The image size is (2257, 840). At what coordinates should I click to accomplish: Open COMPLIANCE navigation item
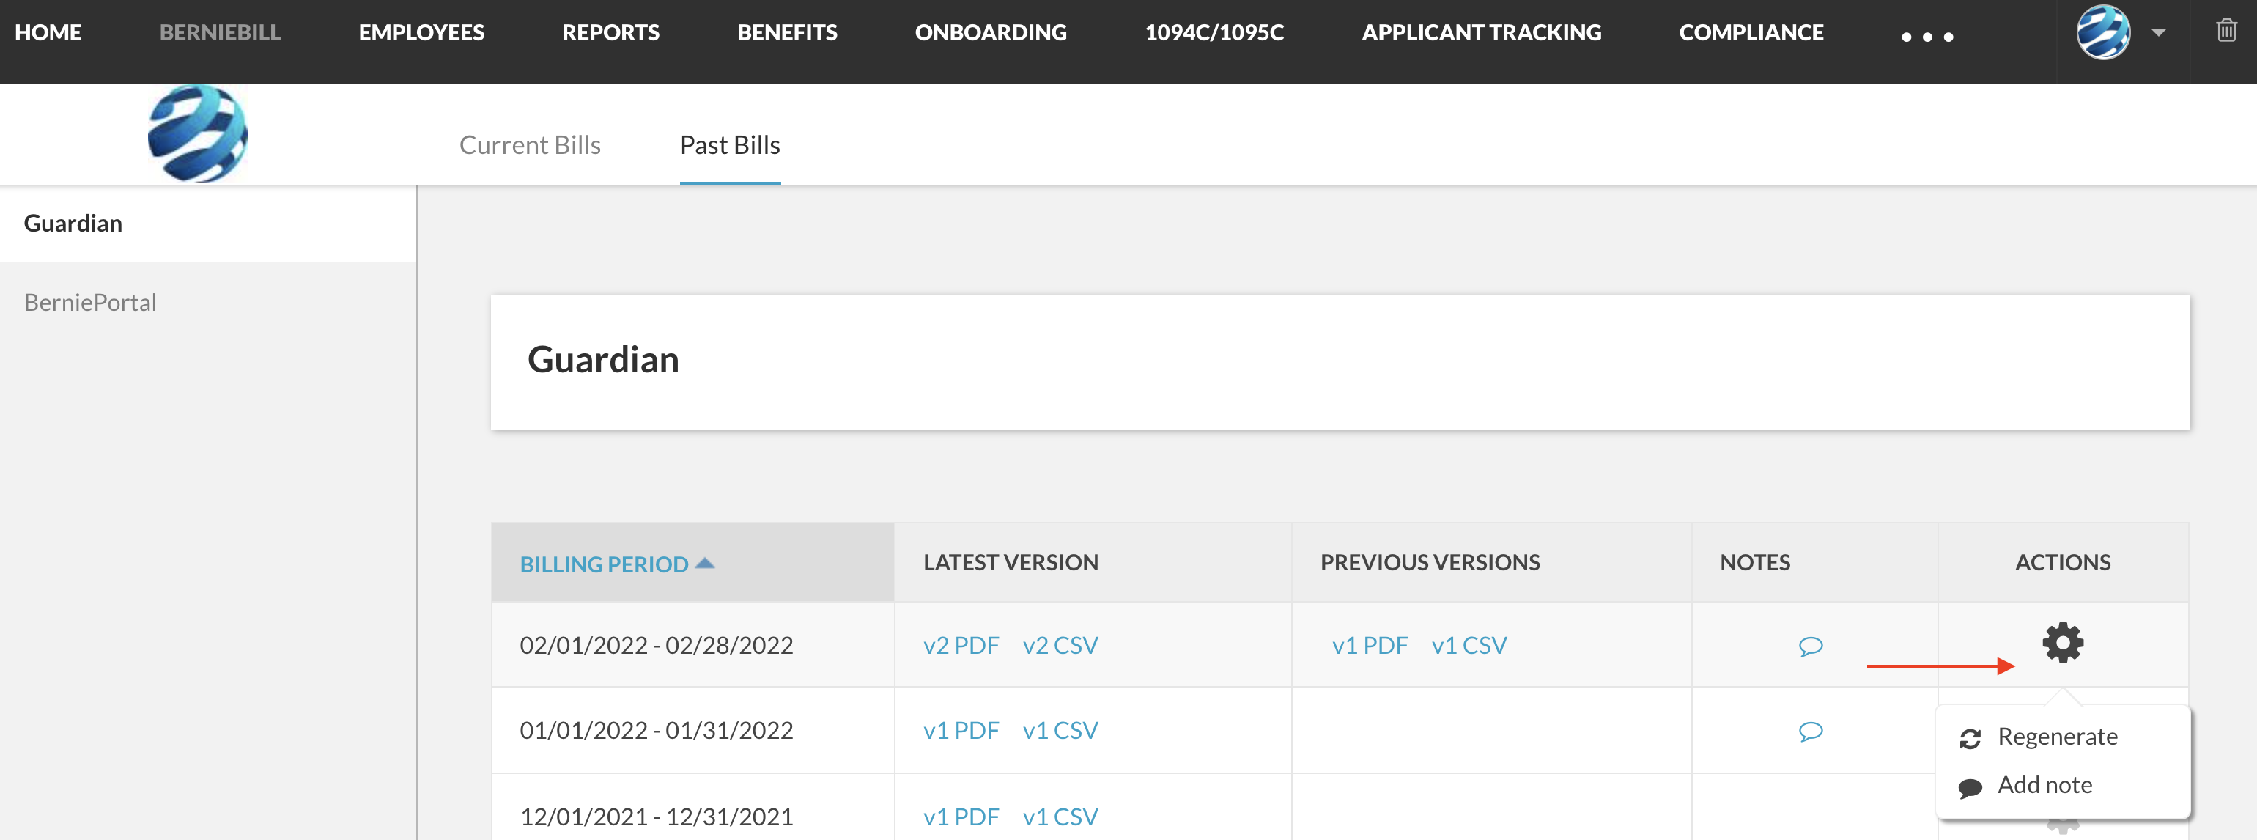[x=1751, y=32]
